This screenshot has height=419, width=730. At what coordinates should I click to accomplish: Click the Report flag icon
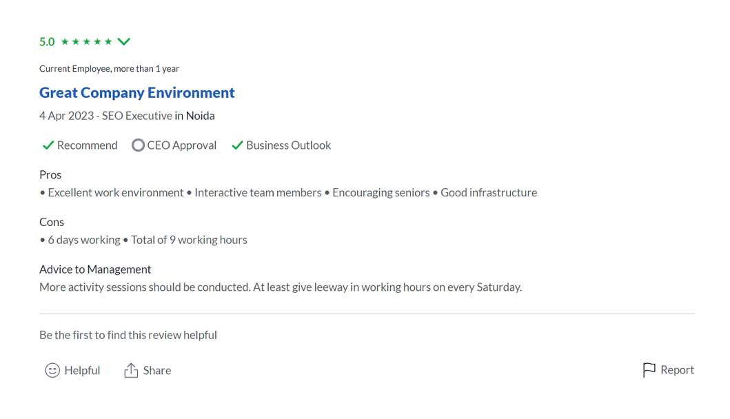pos(649,370)
